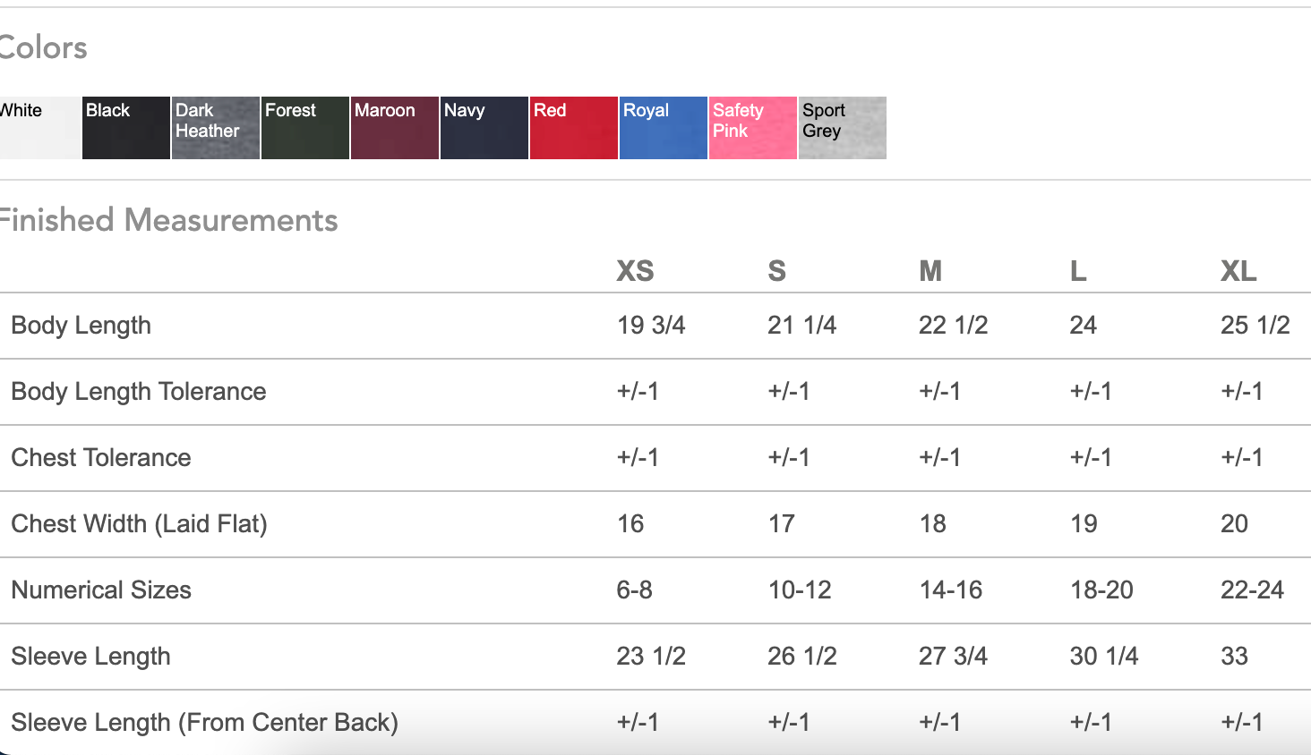This screenshot has width=1311, height=755.
Task: Click the M size column header
Action: pyautogui.click(x=930, y=271)
